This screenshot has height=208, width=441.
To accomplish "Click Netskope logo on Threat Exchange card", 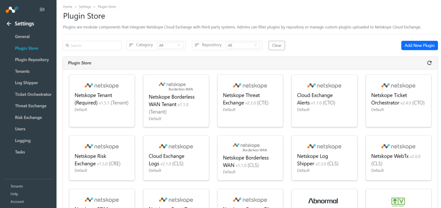I will [250, 86].
